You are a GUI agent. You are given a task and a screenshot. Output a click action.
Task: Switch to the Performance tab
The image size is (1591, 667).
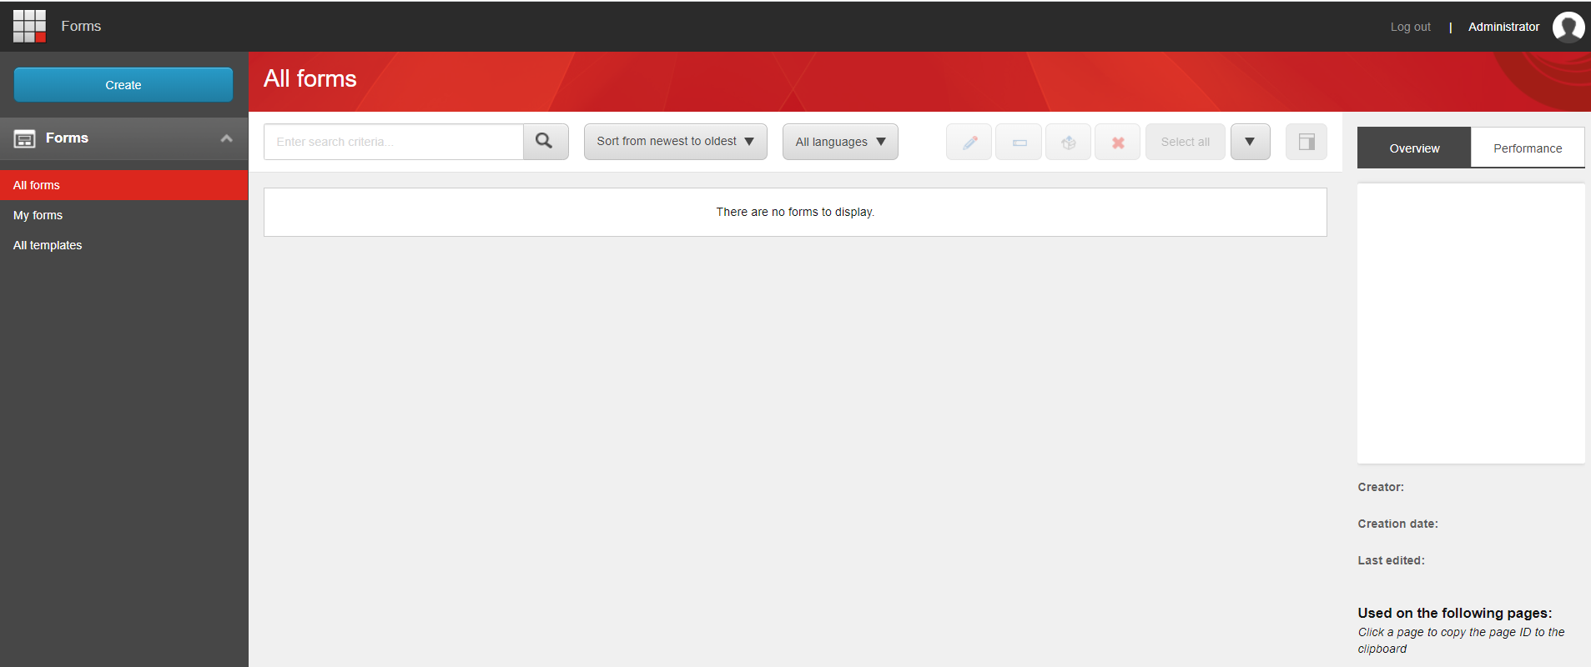1528,148
